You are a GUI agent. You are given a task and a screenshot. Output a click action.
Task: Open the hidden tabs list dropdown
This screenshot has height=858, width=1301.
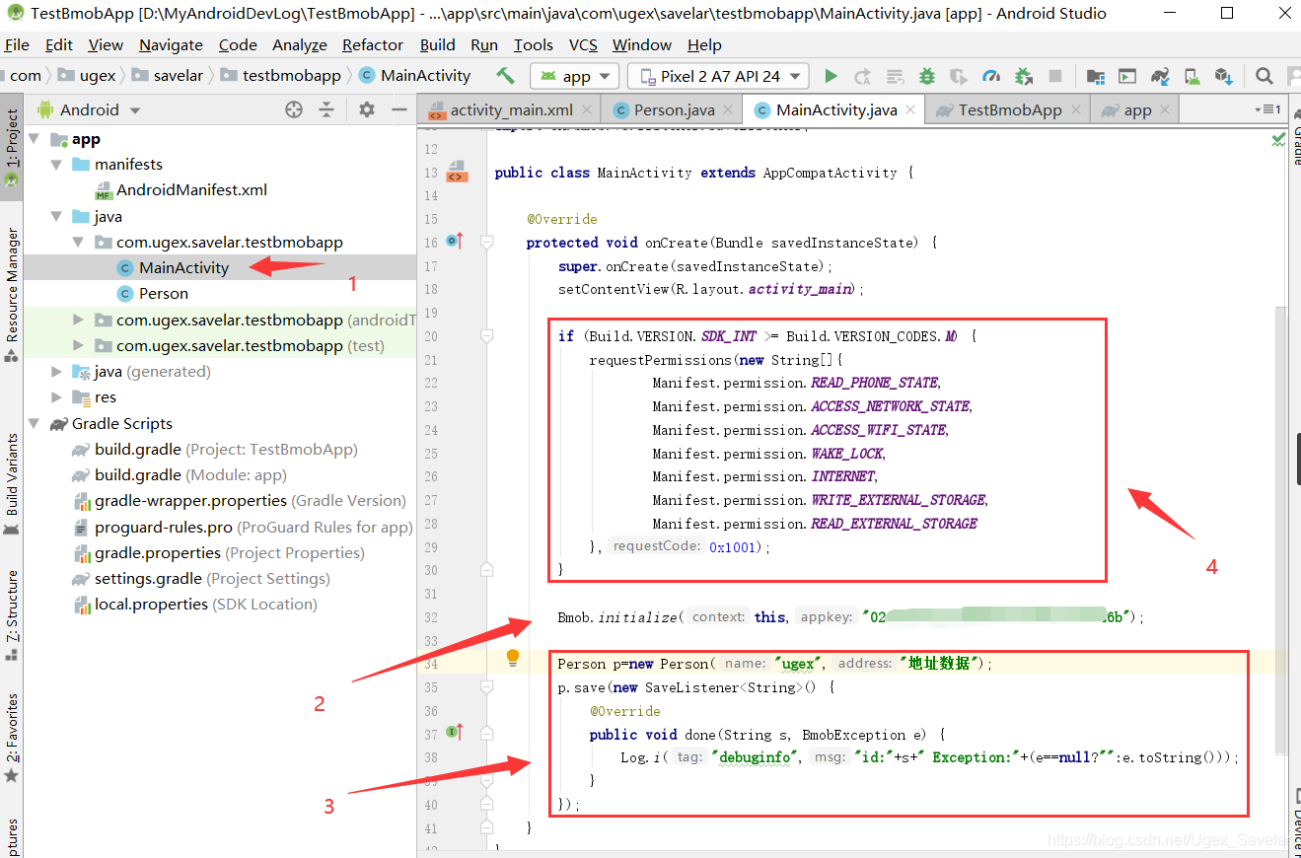[x=1267, y=109]
